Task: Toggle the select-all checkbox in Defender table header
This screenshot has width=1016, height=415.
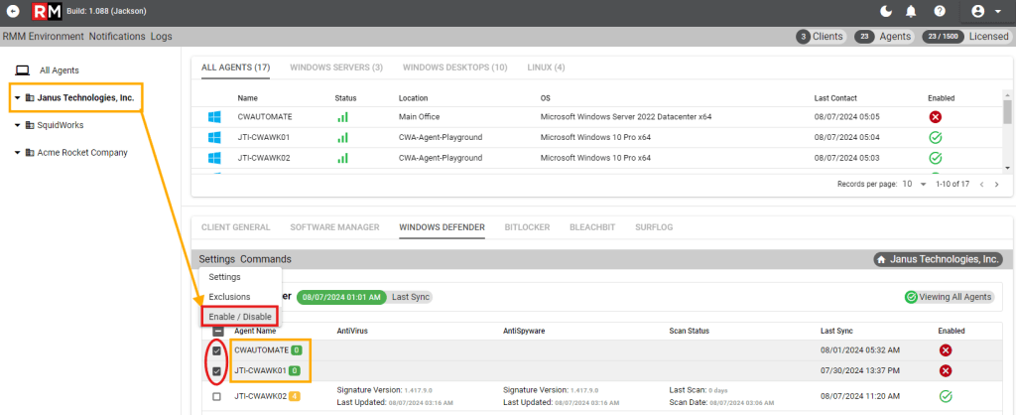Action: (217, 331)
